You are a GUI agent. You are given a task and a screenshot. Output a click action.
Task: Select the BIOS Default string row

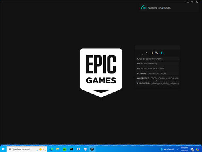[x=158, y=64]
